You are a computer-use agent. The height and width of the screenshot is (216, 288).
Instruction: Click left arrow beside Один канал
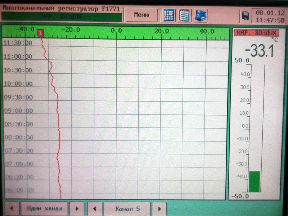11,208
